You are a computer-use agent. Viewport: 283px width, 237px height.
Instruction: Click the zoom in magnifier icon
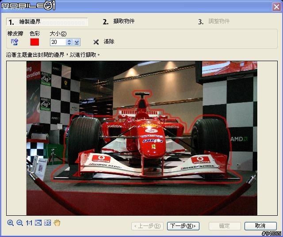(x=10, y=223)
